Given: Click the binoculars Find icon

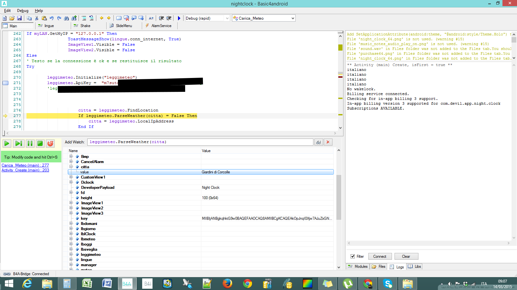Looking at the screenshot, I should coord(66,18).
